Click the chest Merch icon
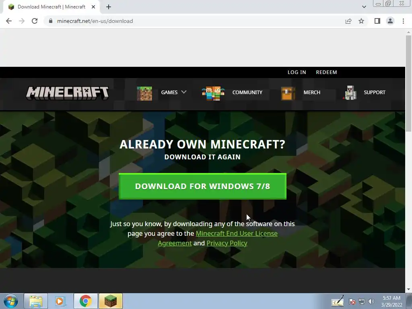This screenshot has height=309, width=412. pos(288,93)
